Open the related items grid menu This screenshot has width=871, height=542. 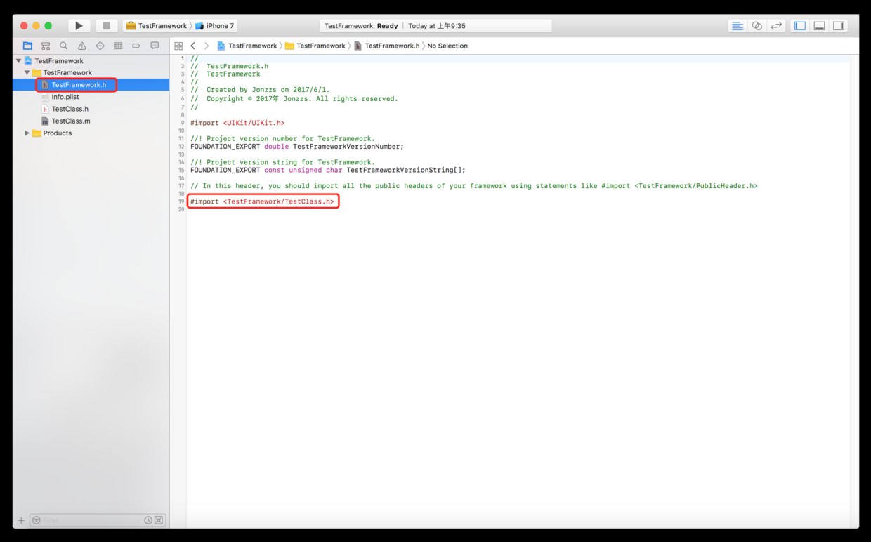click(178, 46)
